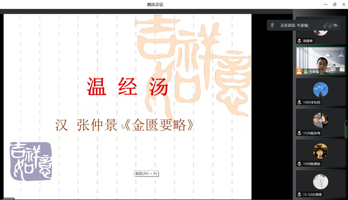Screen dimensions: 348x200
Task: Select the 1505李东利 participant avatar
Action: 321,90
